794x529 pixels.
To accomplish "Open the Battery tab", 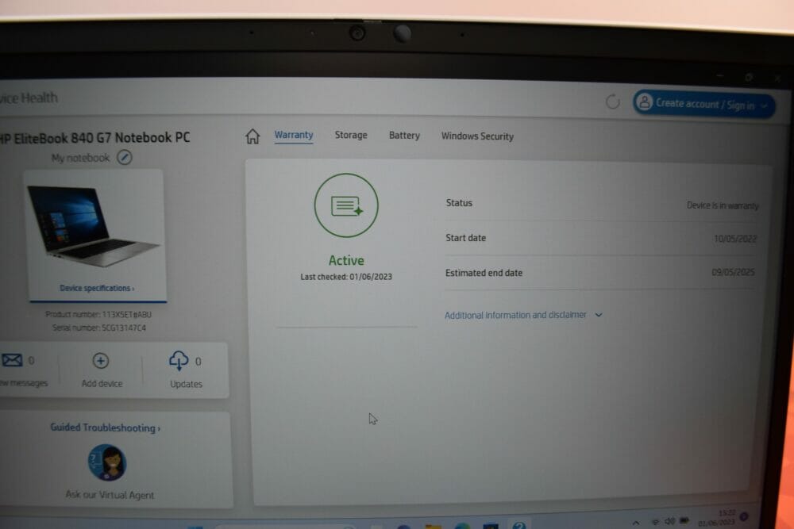I will pyautogui.click(x=404, y=136).
